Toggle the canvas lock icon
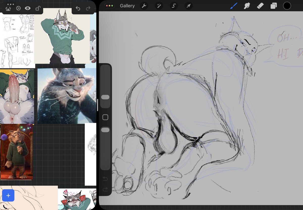 coord(38,8)
